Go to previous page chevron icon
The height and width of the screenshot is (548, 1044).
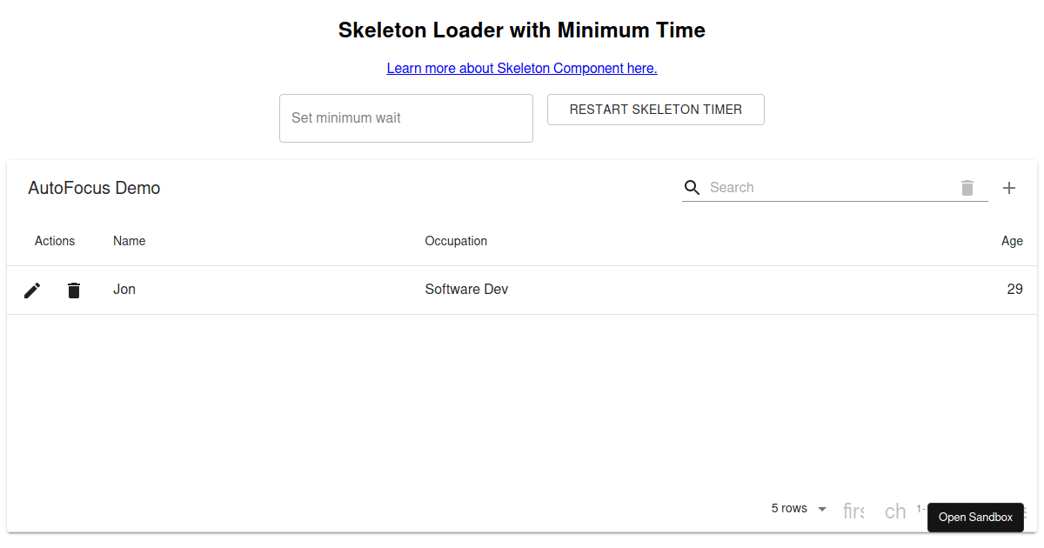895,511
